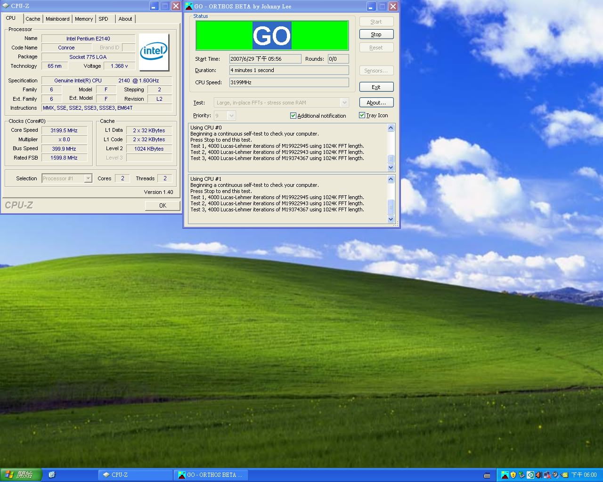Minimize the CPU-Z window

click(x=154, y=6)
